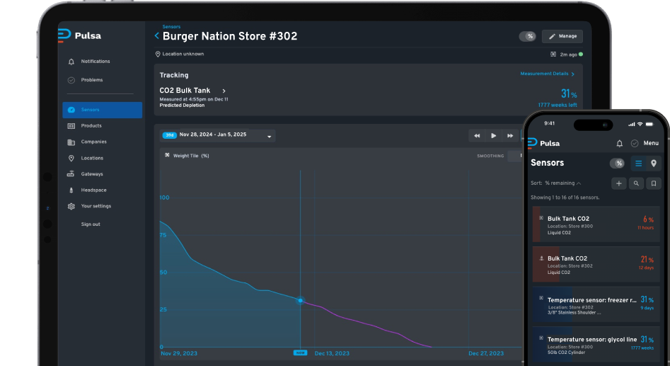Tap the bookmark icon on phone

(654, 183)
